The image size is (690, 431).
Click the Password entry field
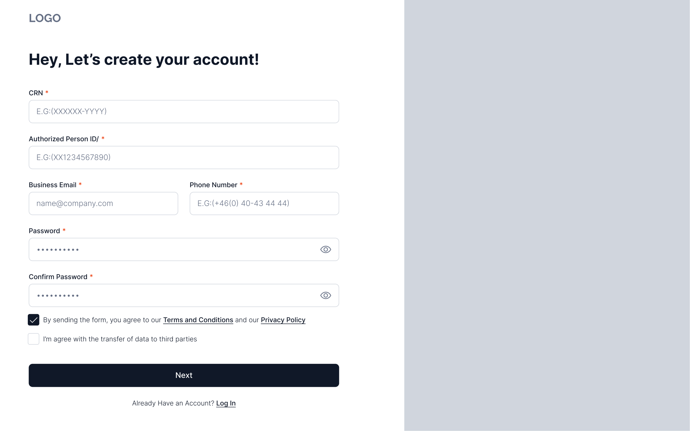pyautogui.click(x=171, y=249)
